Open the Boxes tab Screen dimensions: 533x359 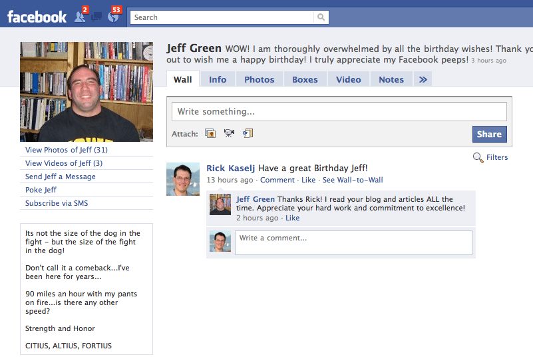[x=305, y=80]
